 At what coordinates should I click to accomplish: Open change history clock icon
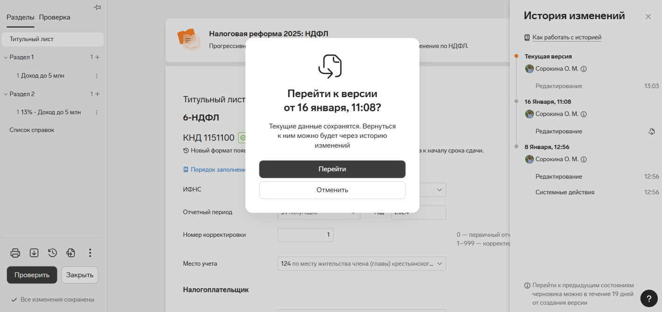click(52, 253)
